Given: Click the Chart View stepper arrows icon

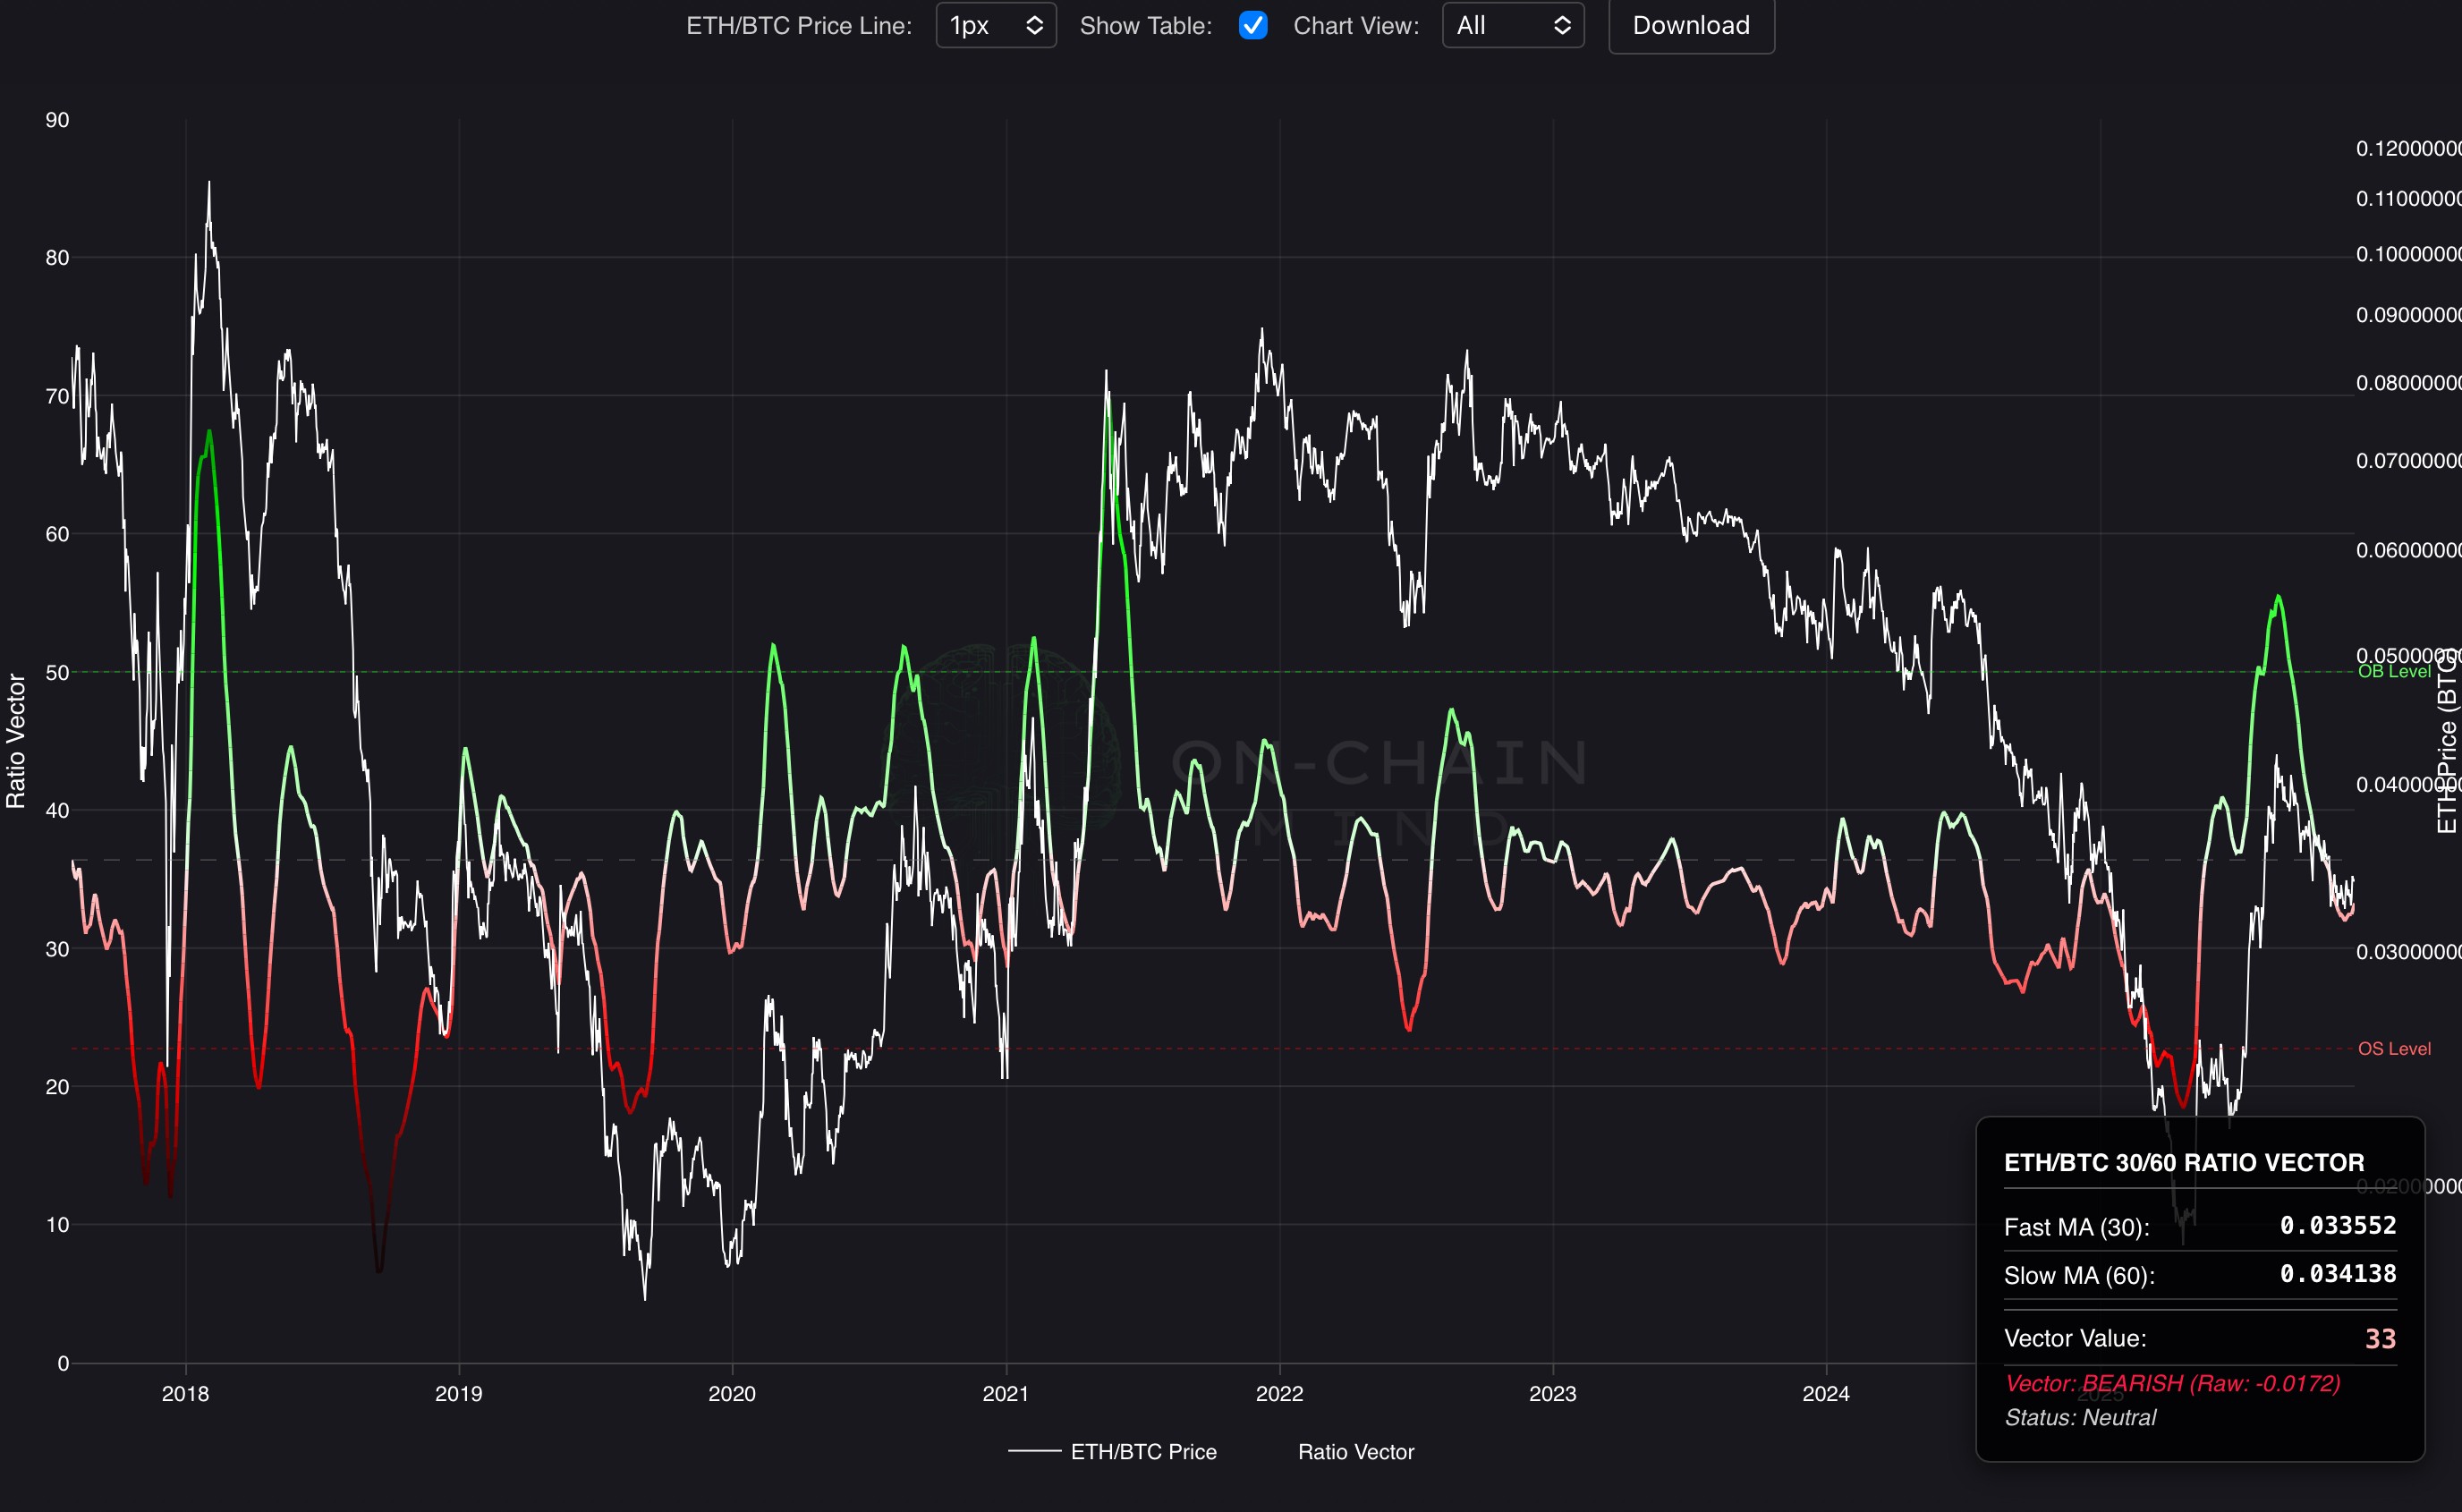Looking at the screenshot, I should point(1562,25).
